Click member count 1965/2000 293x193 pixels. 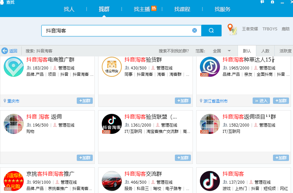pyautogui.click(x=239, y=68)
